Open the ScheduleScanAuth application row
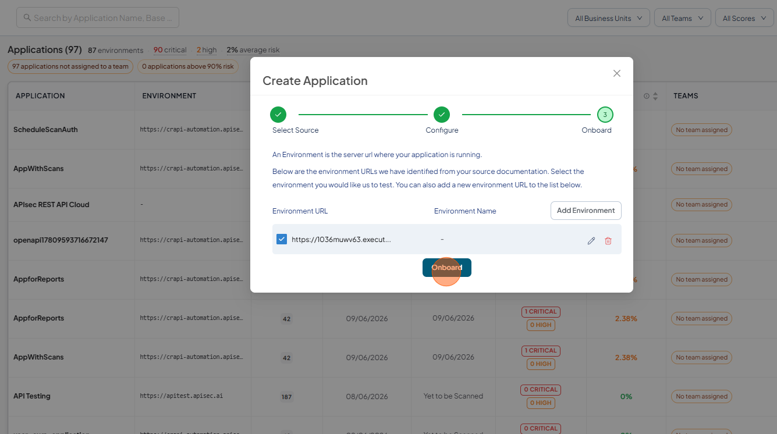 pos(45,130)
